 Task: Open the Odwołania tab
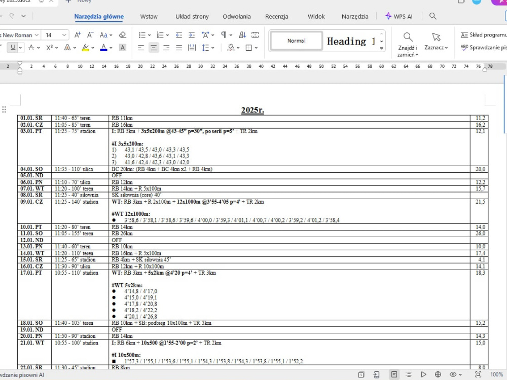tap(237, 17)
